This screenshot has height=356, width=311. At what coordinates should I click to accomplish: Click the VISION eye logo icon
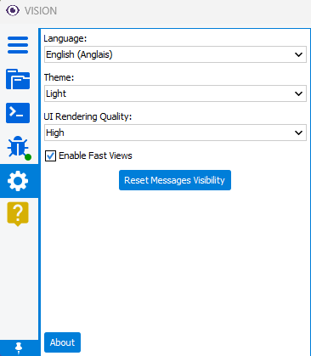13,11
